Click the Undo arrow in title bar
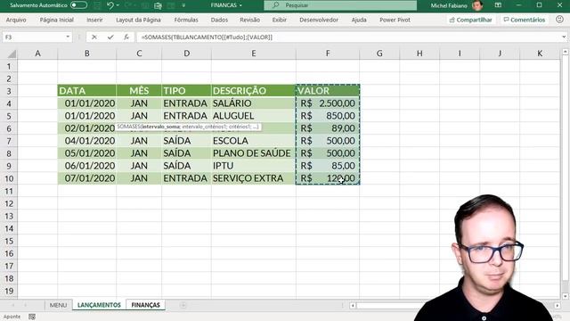This screenshot has width=570, height=321. point(110,5)
